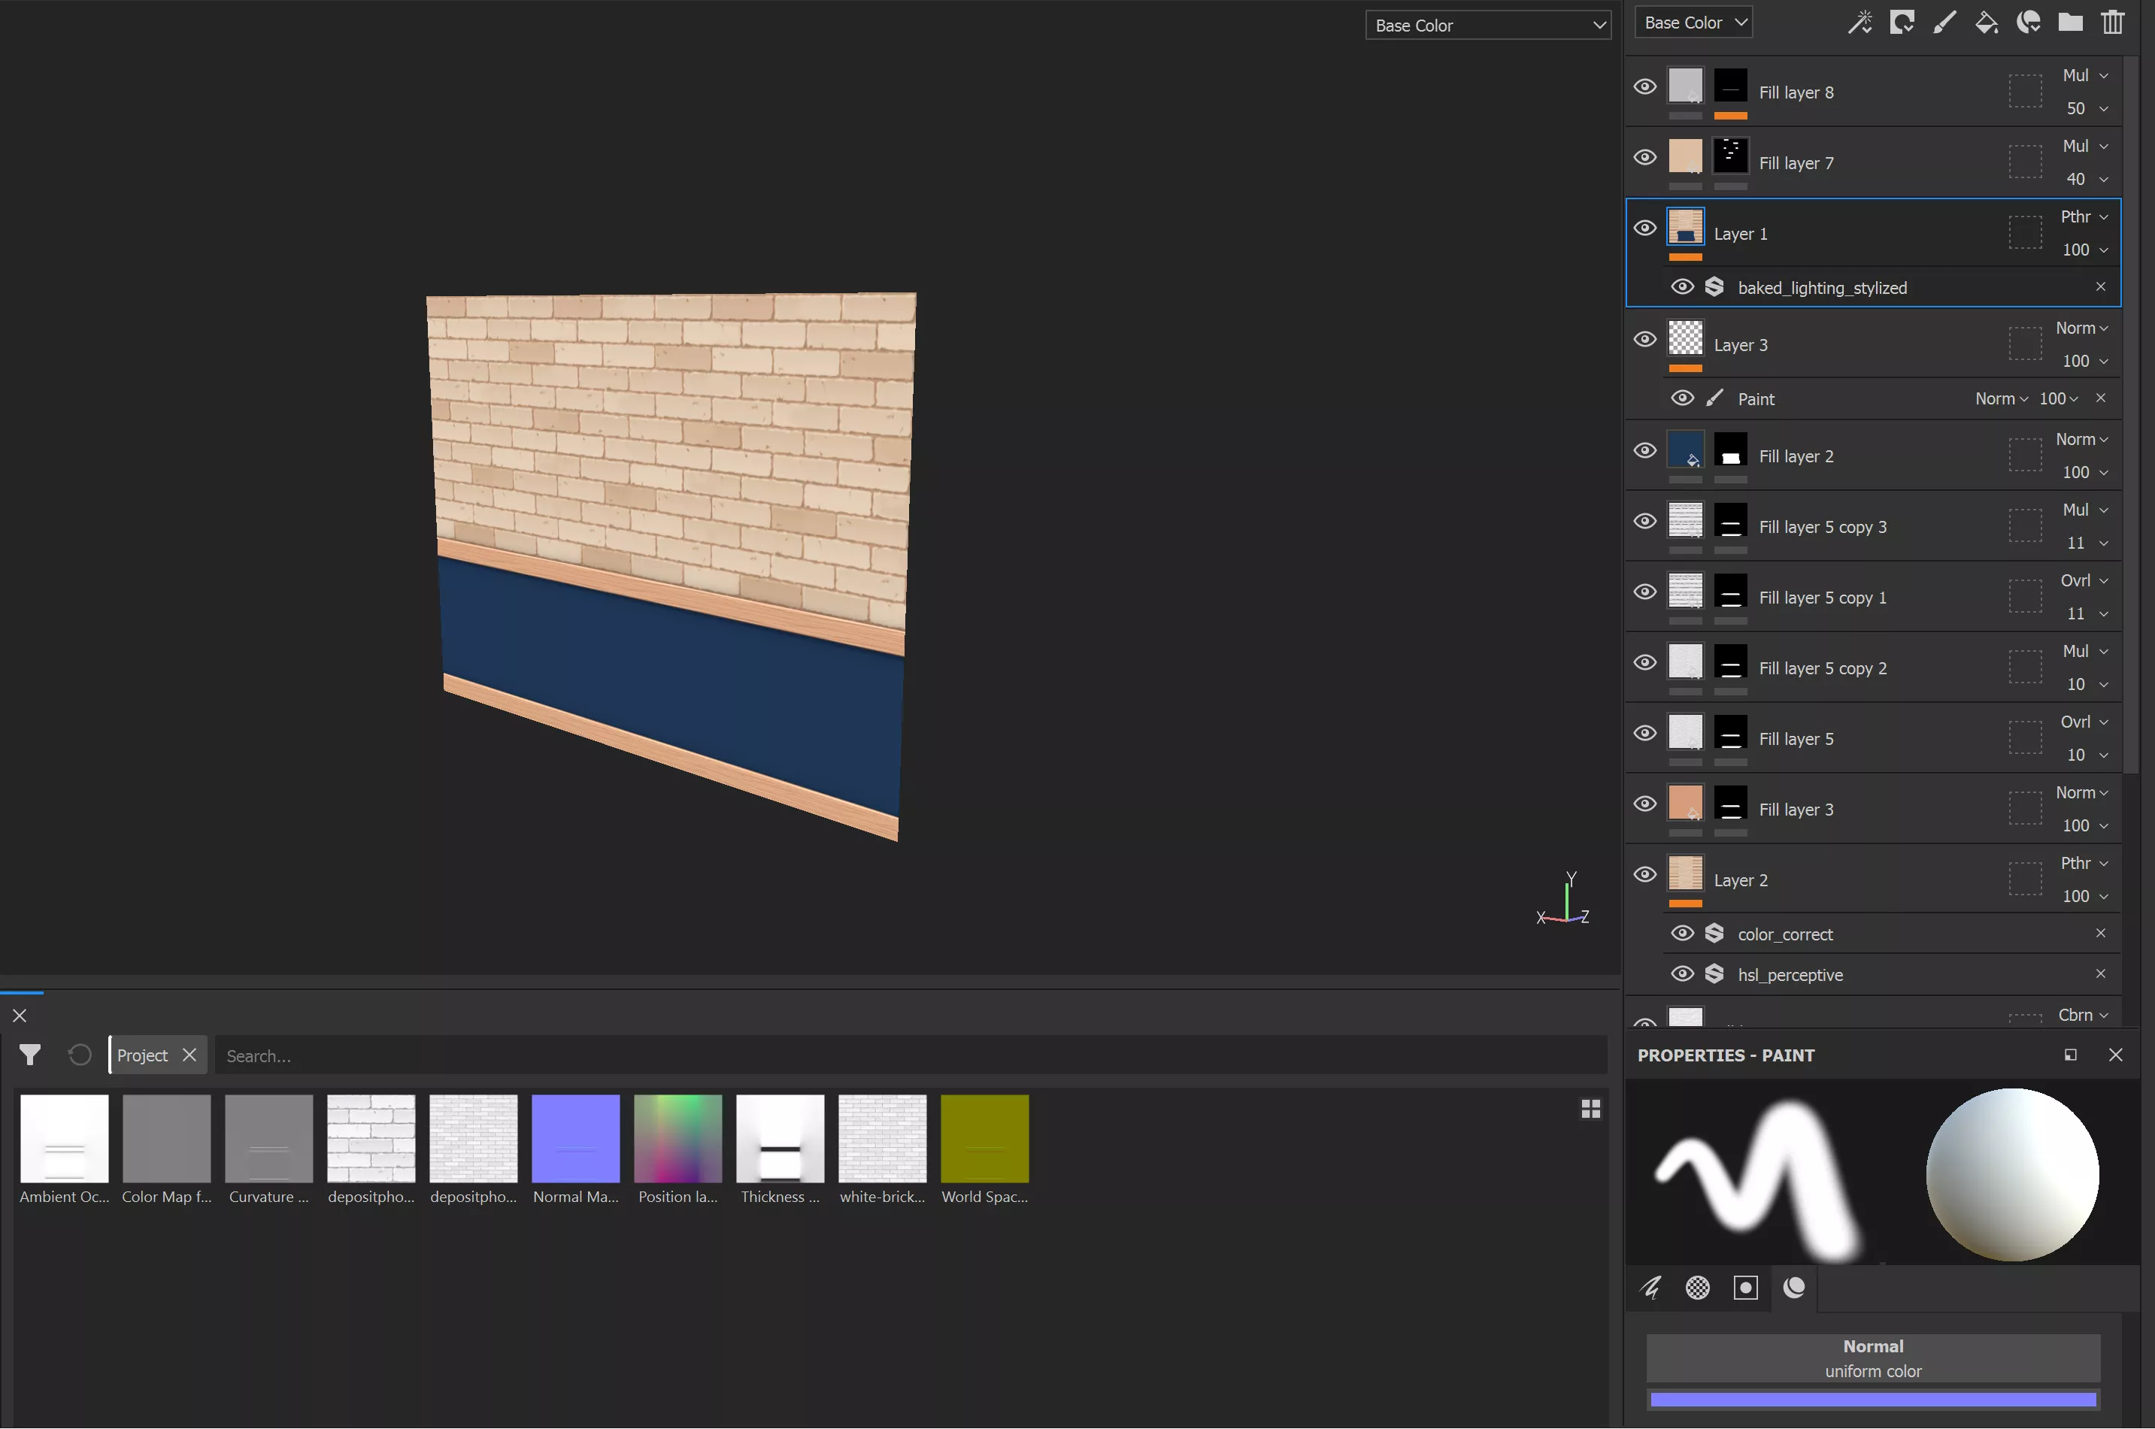The height and width of the screenshot is (1429, 2155).
Task: Expand Fill layer 7 opacity 40 dropdown
Action: click(2086, 180)
